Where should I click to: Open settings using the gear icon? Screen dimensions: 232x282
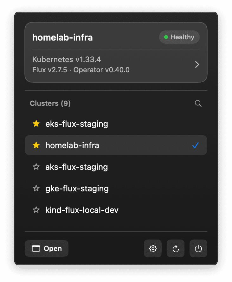[152, 248]
